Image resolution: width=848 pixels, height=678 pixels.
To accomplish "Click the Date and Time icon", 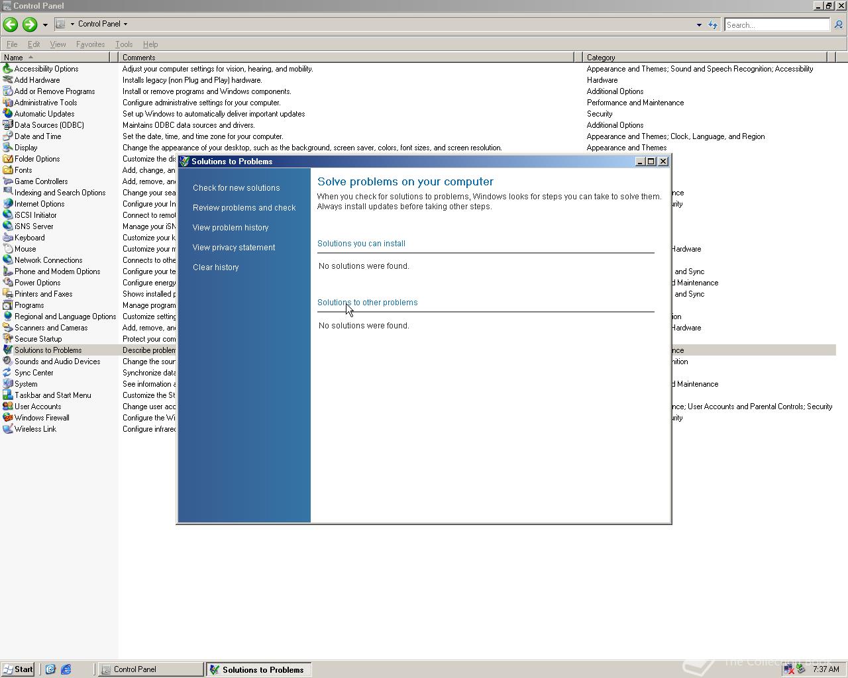I will (7, 136).
